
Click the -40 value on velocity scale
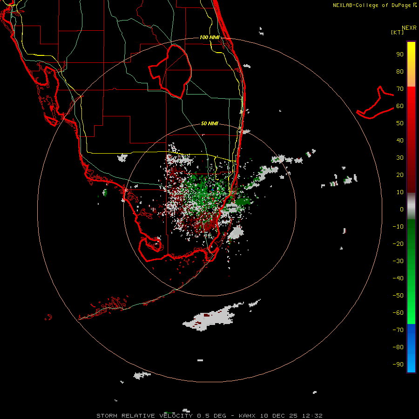398,278
